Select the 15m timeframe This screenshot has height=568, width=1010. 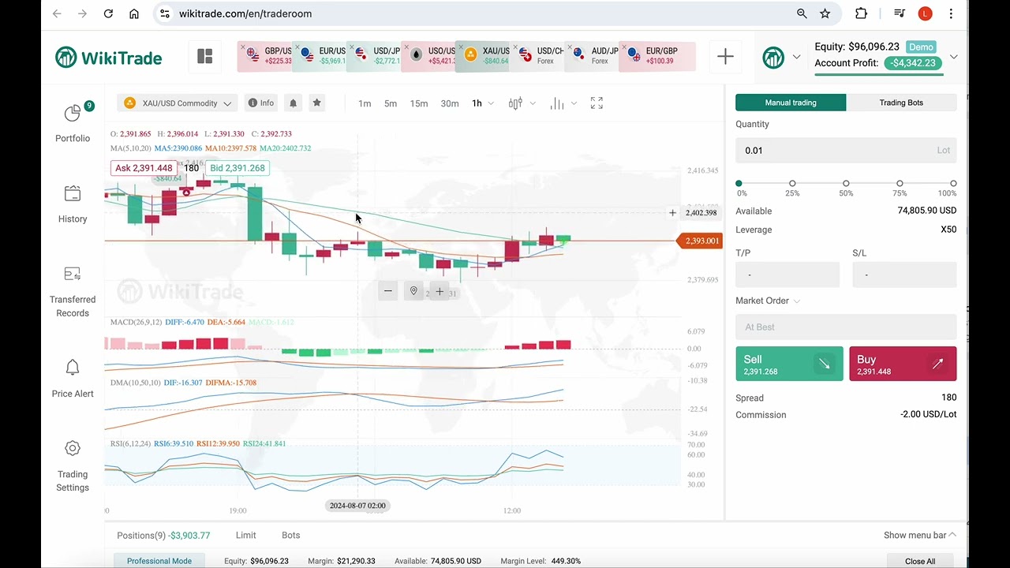click(419, 103)
